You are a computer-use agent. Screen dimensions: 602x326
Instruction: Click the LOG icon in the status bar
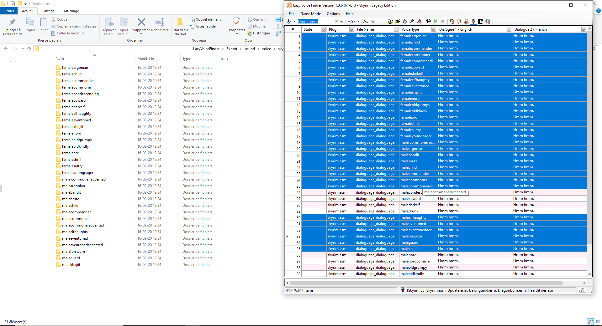[x=582, y=290]
